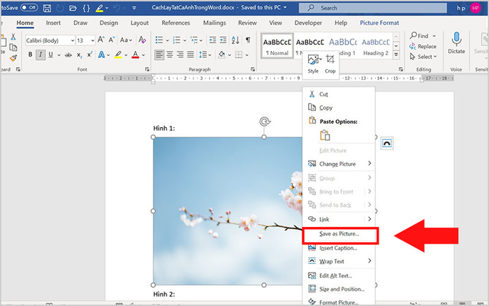This screenshot has height=306, width=489.
Task: Choose Copy from context menu
Action: pos(339,108)
